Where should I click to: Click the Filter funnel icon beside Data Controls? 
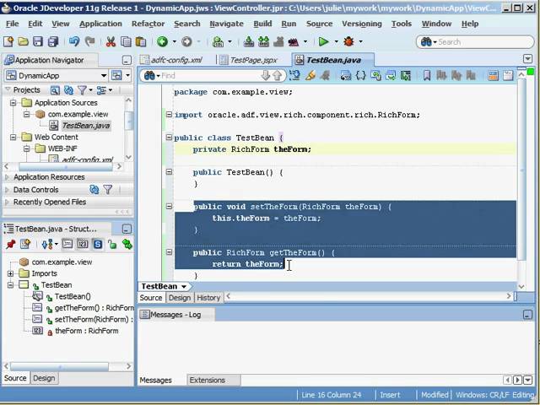pyautogui.click(x=108, y=189)
